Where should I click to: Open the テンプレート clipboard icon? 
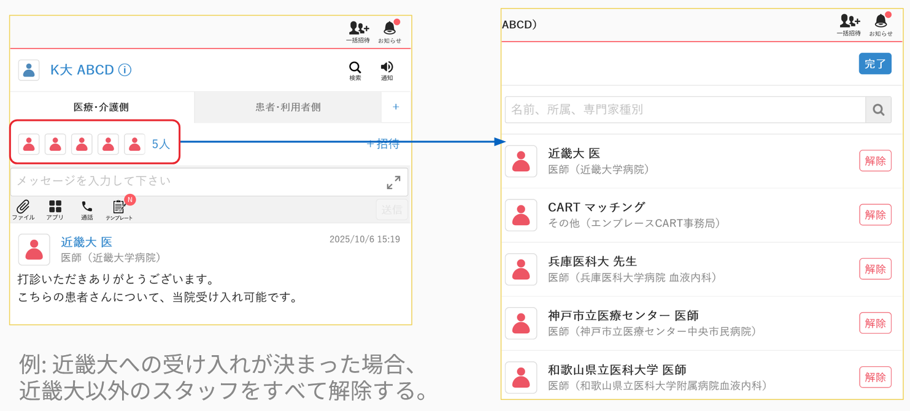(119, 210)
